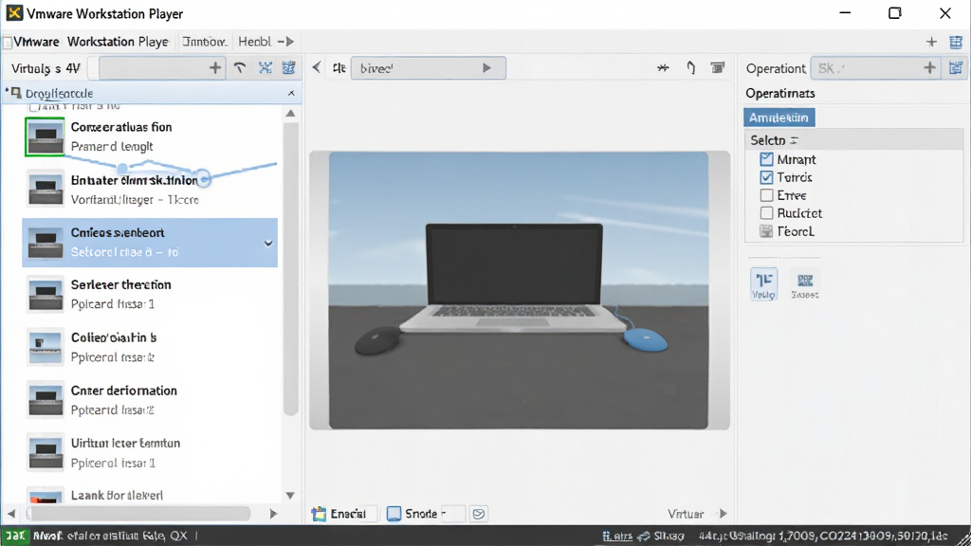Image resolution: width=971 pixels, height=546 pixels.
Task: Click the plus icon in the Virtuals search field
Action: point(215,68)
